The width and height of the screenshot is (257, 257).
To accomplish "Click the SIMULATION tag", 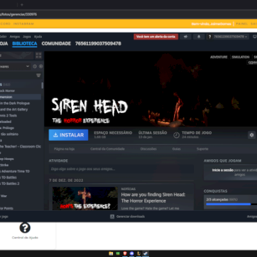I will 240,57.
